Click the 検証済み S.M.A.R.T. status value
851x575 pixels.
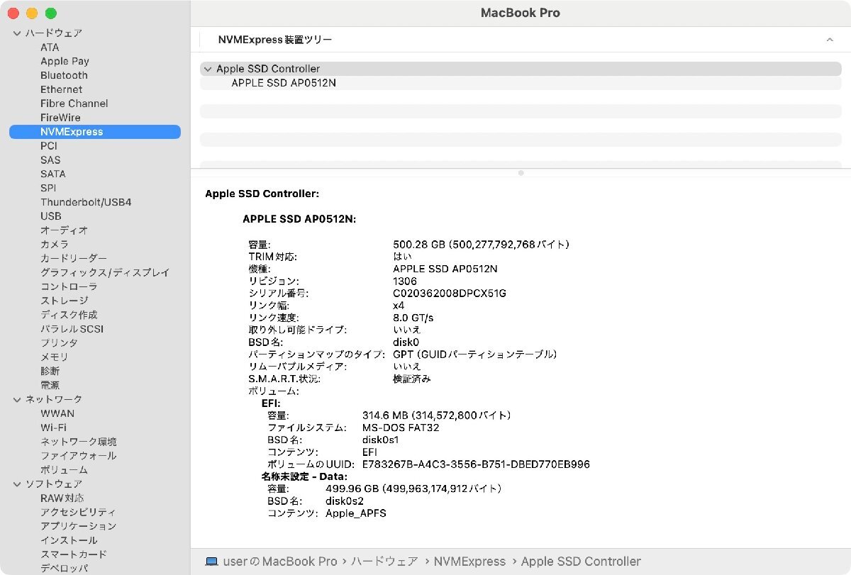pyautogui.click(x=412, y=379)
